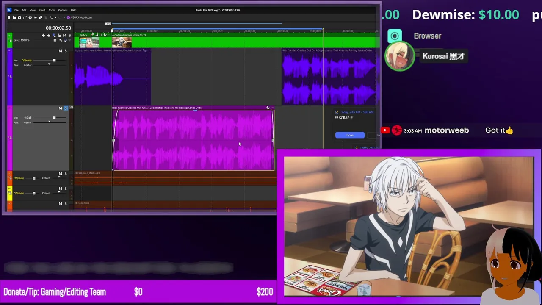This screenshot has height=305, width=542.
Task: Click the timeline playhead cursor marker
Action: pos(112,30)
